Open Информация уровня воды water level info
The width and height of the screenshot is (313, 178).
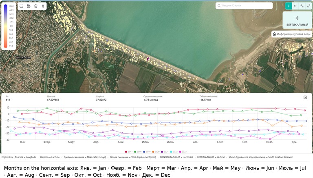pyautogui.click(x=291, y=34)
